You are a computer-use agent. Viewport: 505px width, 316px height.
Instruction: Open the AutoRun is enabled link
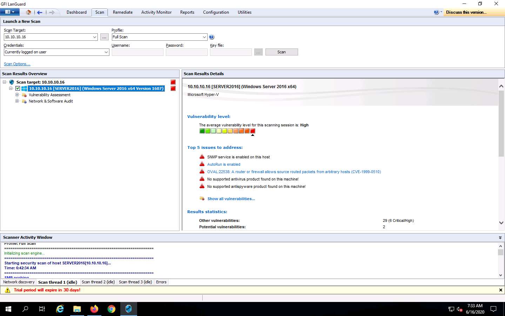tap(224, 164)
